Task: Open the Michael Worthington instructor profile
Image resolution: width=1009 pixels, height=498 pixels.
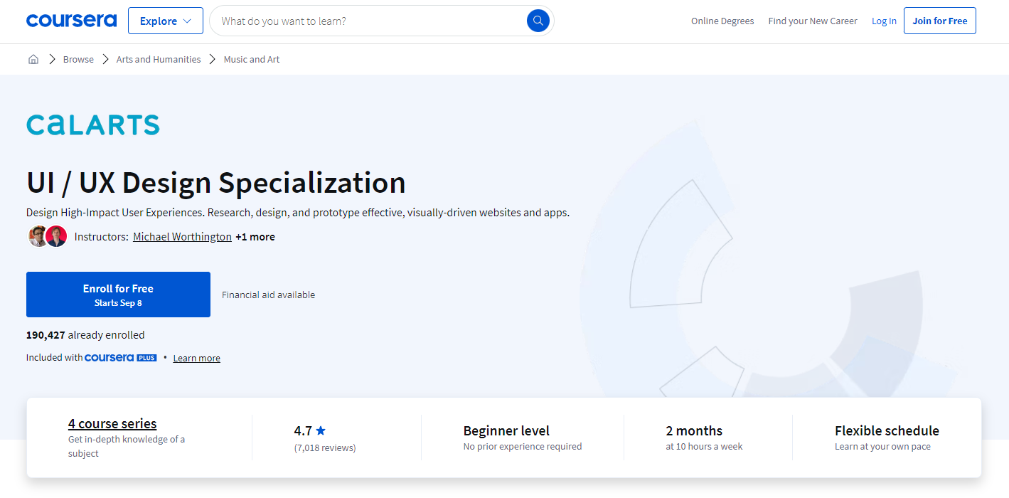Action: [182, 236]
